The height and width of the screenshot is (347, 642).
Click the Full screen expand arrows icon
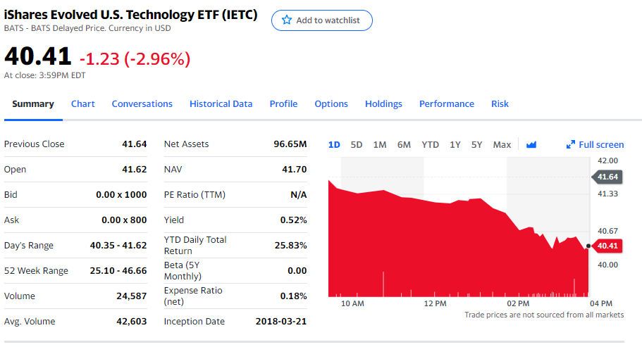click(571, 144)
